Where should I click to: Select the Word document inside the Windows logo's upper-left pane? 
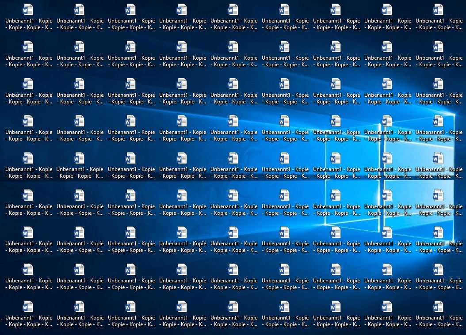[336, 166]
